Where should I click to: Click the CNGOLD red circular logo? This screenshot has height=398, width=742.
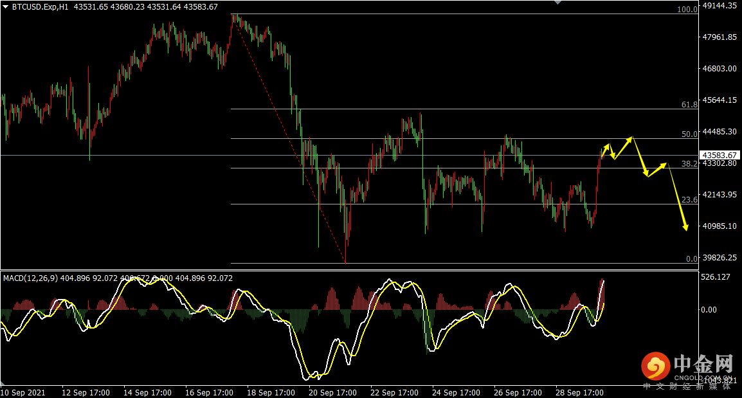[655, 366]
